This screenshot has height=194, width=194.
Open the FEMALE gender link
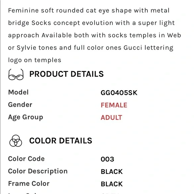tap(114, 105)
